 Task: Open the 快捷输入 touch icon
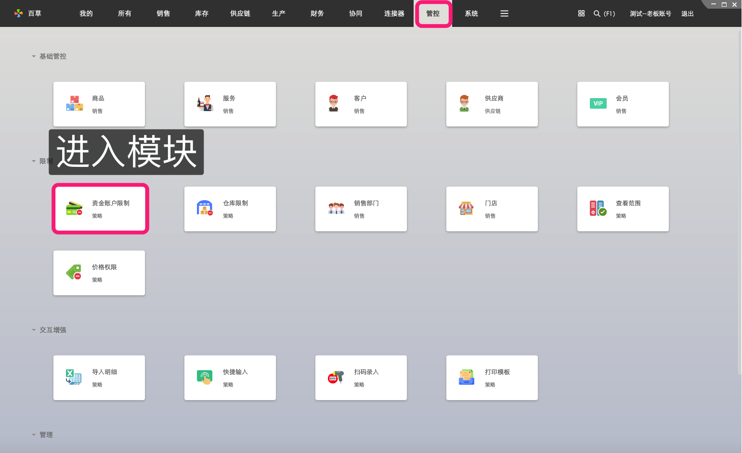205,377
